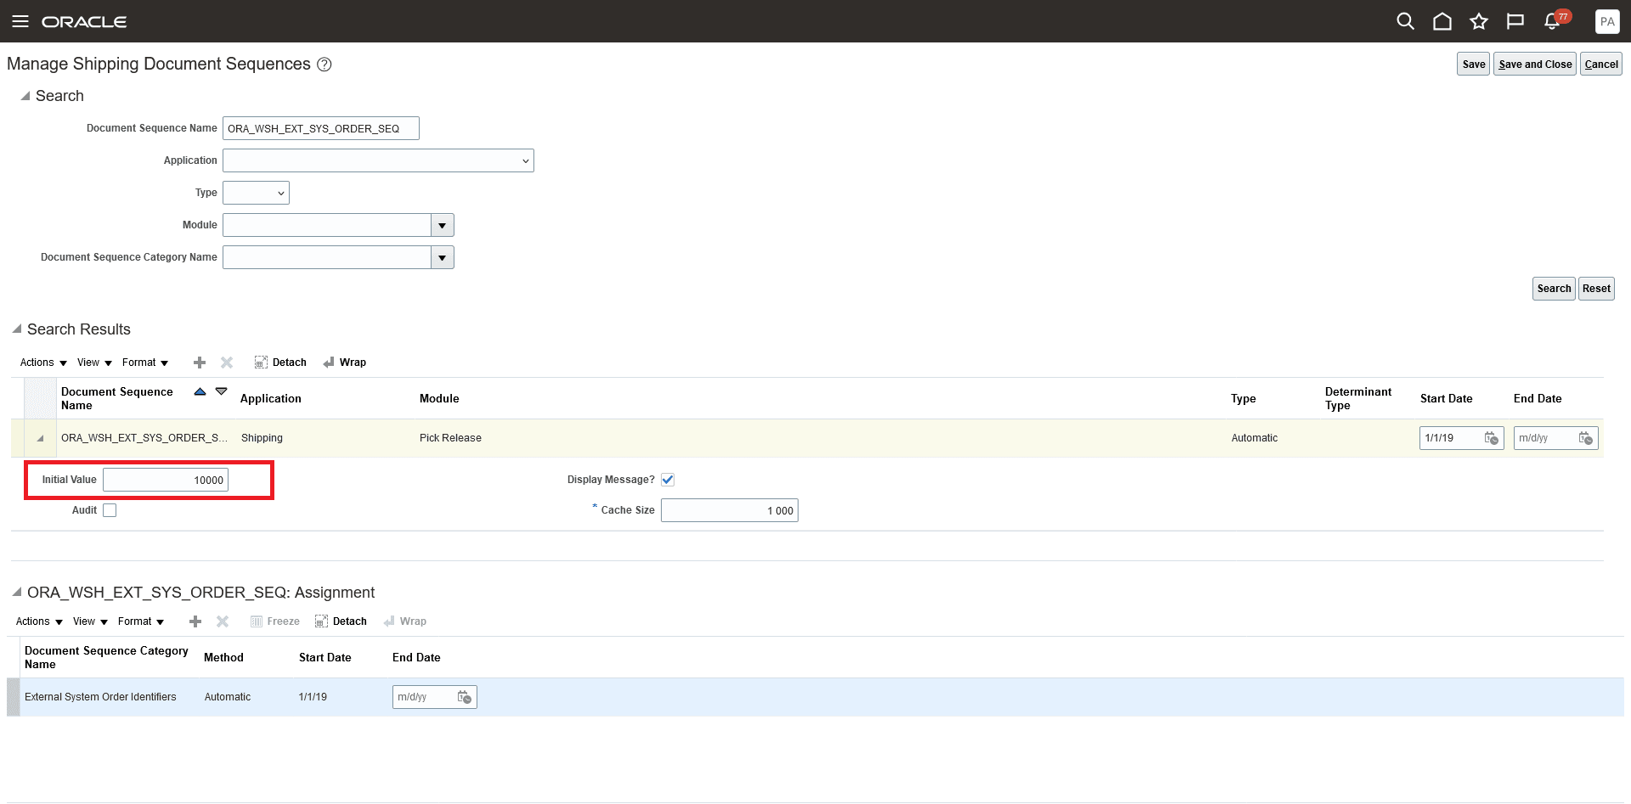Collapse the ORA_WSH_EXT_SYS_ORDER_SEQ row details

click(40, 438)
